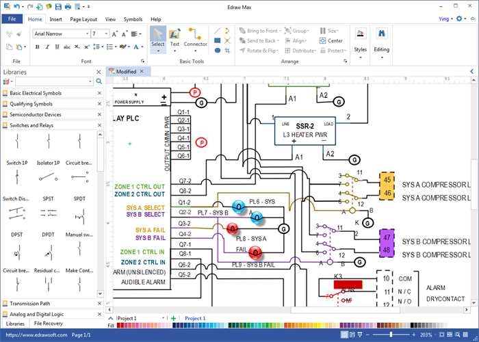479x342 pixels.
Task: Open the edrawsoft.com link in status bar
Action: click(31, 335)
